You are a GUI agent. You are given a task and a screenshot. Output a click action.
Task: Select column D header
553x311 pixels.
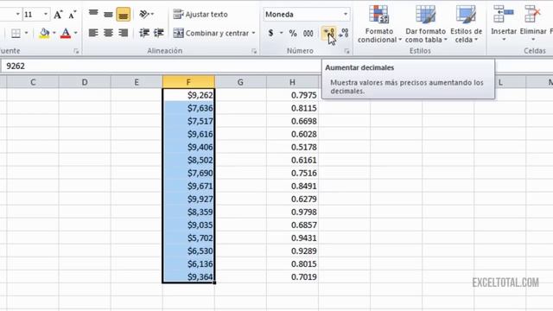(x=85, y=82)
